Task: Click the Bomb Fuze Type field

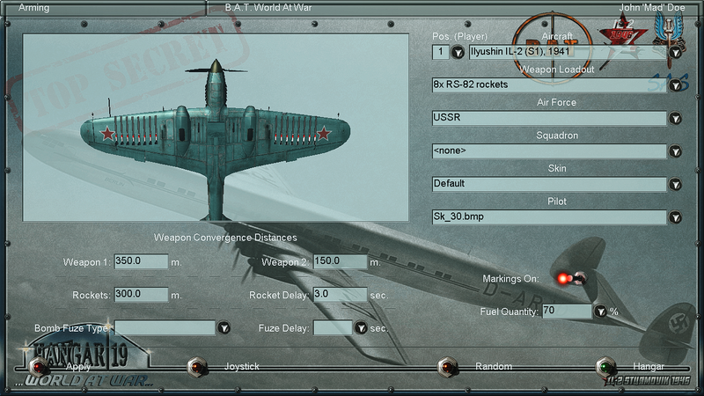Action: pos(165,327)
